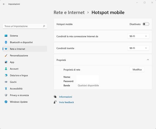Click the Personalizzazione paintbrush icon
Image resolution: width=156 pixels, height=129 pixels.
click(x=6, y=56)
